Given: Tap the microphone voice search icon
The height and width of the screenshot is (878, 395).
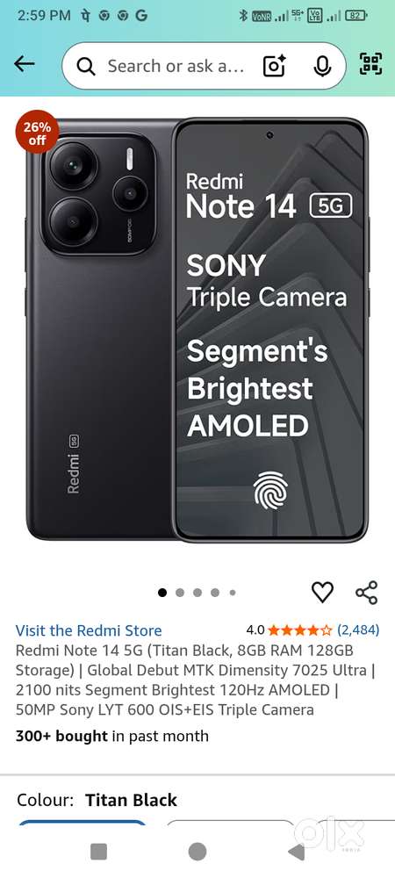Looking at the screenshot, I should pos(321,66).
